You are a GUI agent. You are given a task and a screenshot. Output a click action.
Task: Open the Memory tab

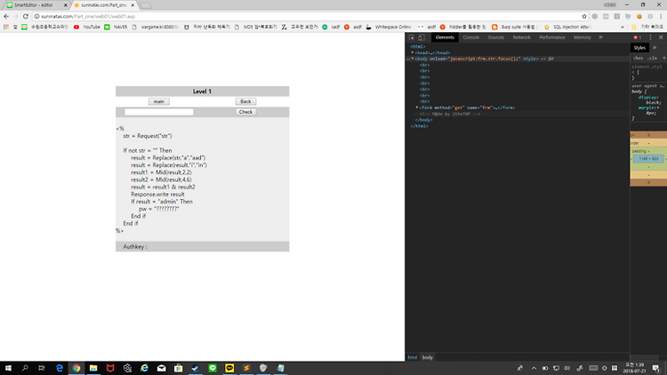pyautogui.click(x=583, y=37)
